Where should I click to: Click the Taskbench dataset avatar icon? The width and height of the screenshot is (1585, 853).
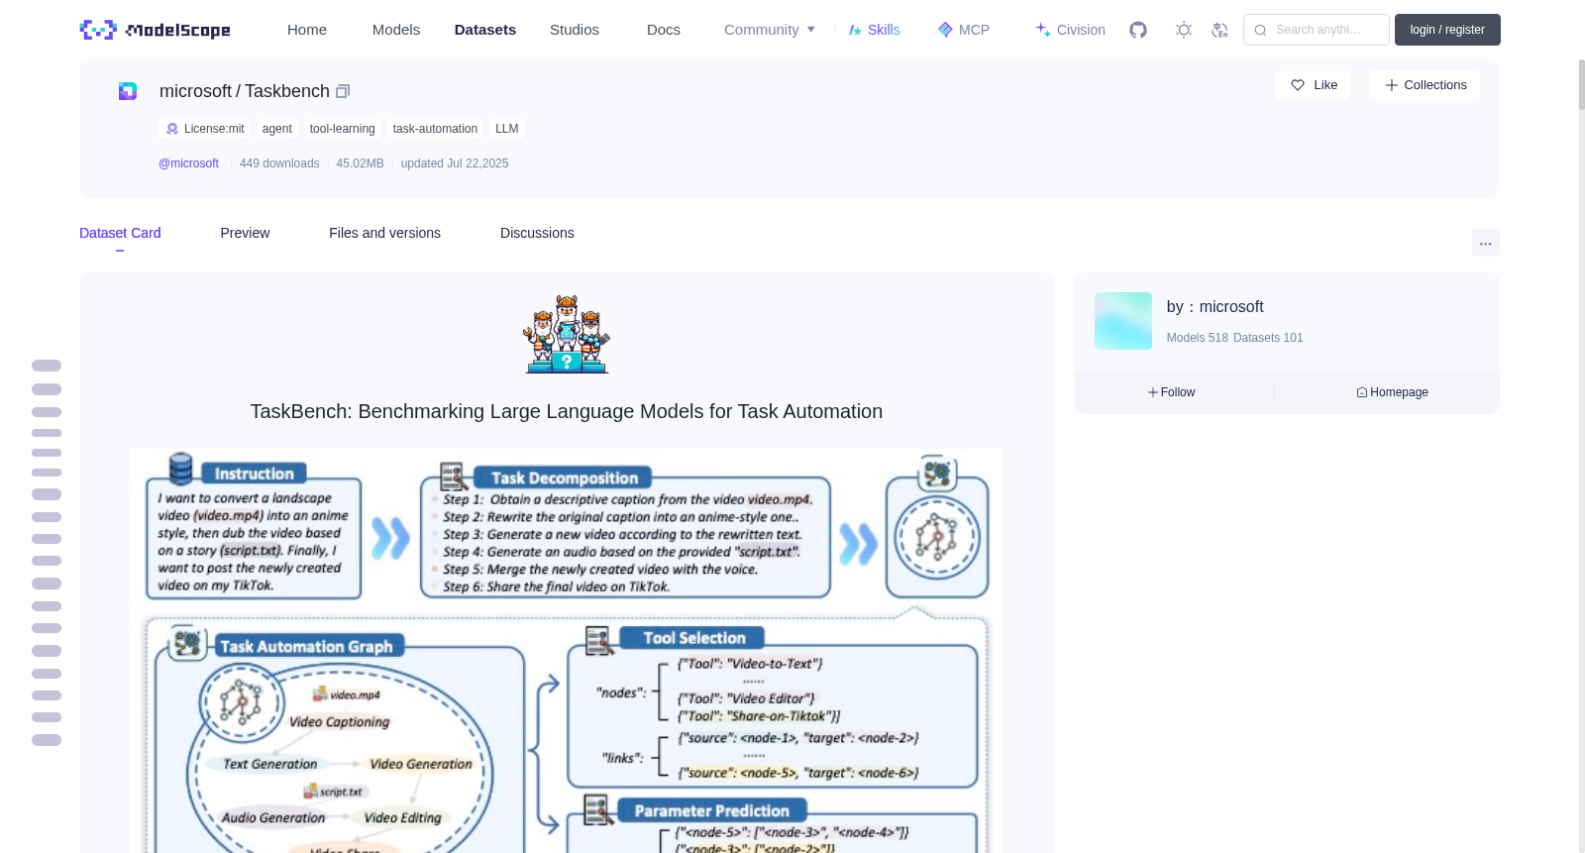click(x=128, y=91)
